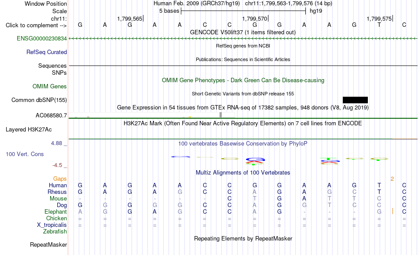Click the H3K27Ac Mark track title
Image resolution: width=418 pixels, height=255 pixels.
click(242, 124)
